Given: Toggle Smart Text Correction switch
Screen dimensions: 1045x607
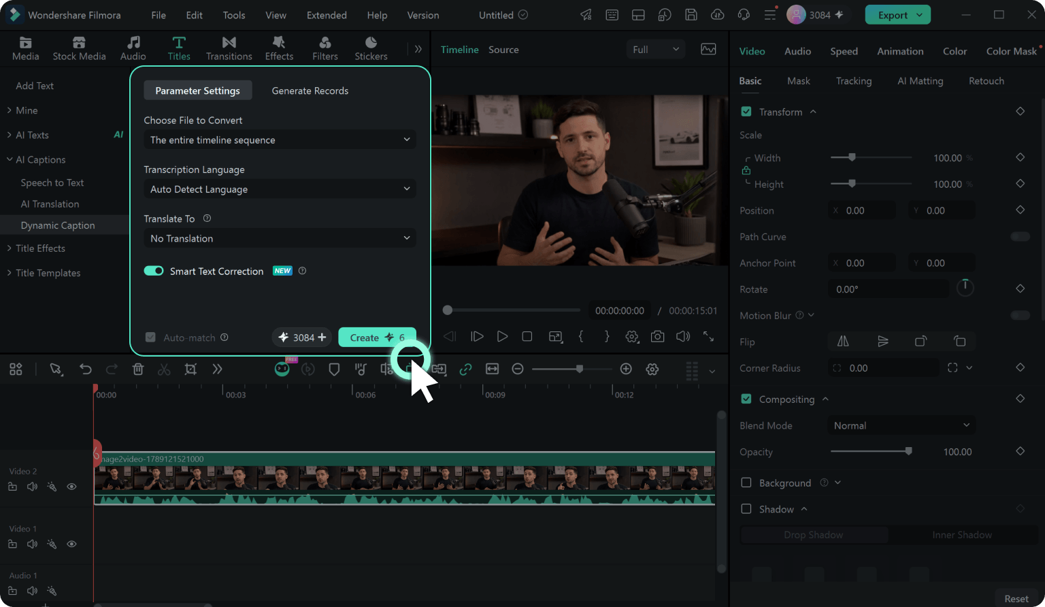Looking at the screenshot, I should [154, 271].
